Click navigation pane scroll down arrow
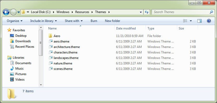Screen dimensions: 217x103 click(x=41, y=85)
